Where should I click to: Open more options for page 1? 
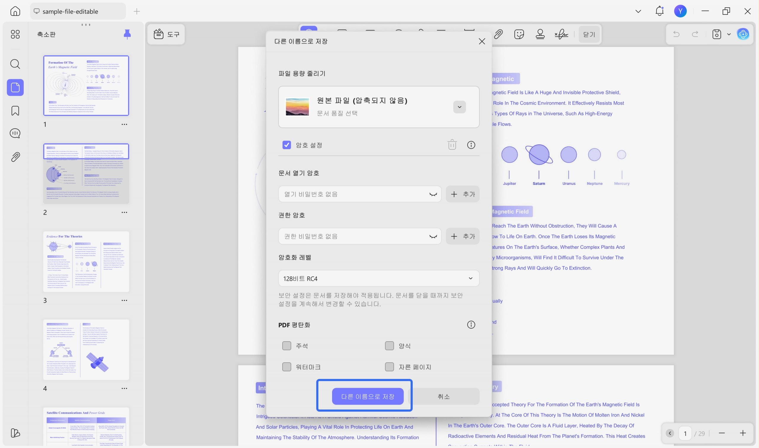point(124,124)
